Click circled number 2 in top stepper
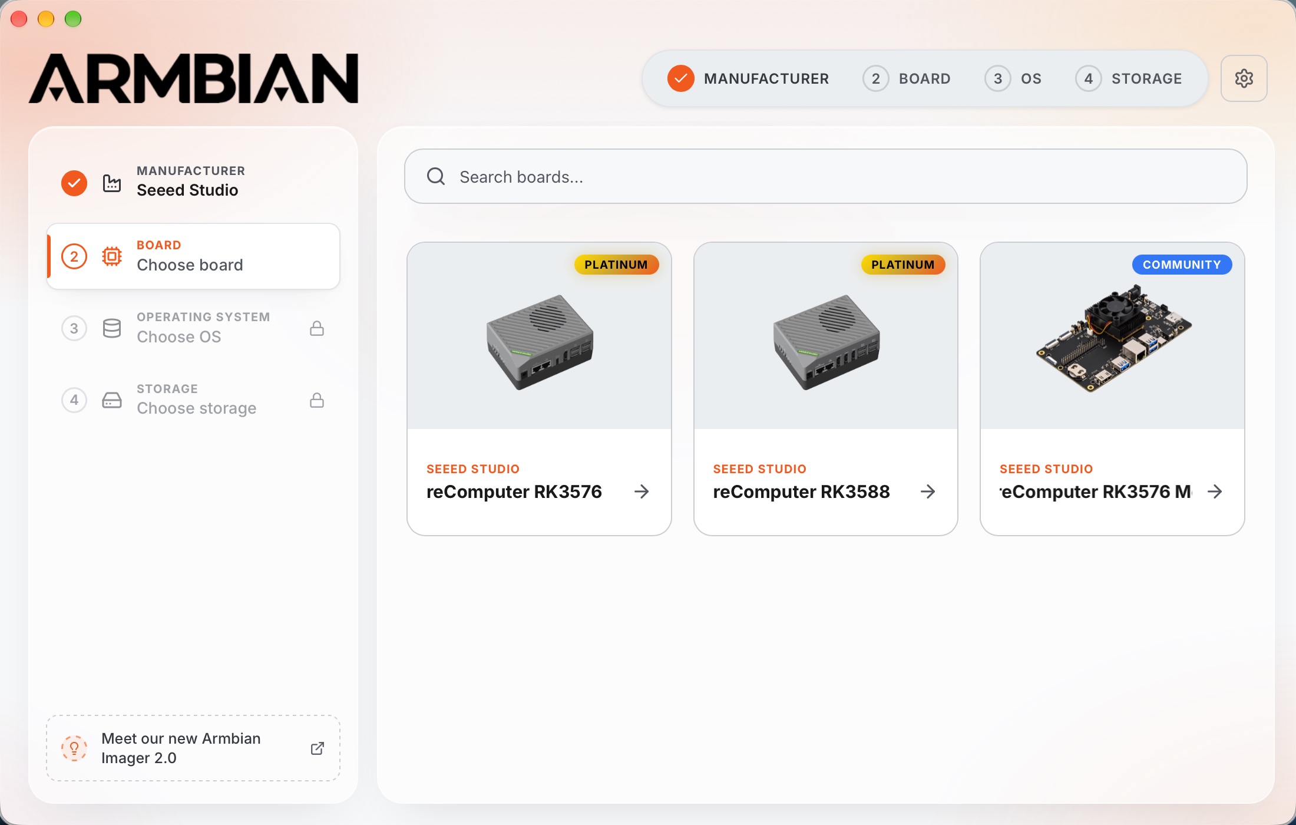Image resolution: width=1296 pixels, height=825 pixels. [x=876, y=78]
